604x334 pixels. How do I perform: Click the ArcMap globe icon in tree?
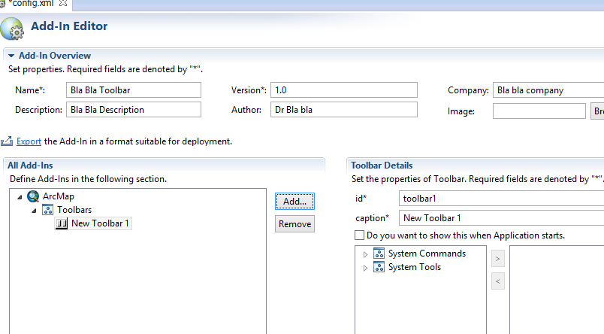click(33, 196)
